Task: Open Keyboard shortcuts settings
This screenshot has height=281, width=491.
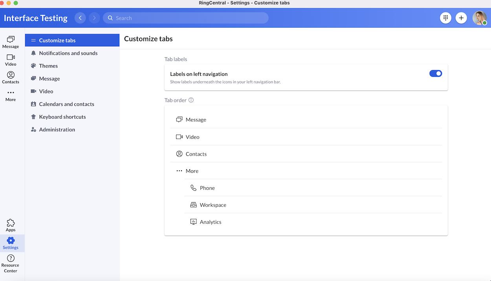Action: (x=72, y=117)
